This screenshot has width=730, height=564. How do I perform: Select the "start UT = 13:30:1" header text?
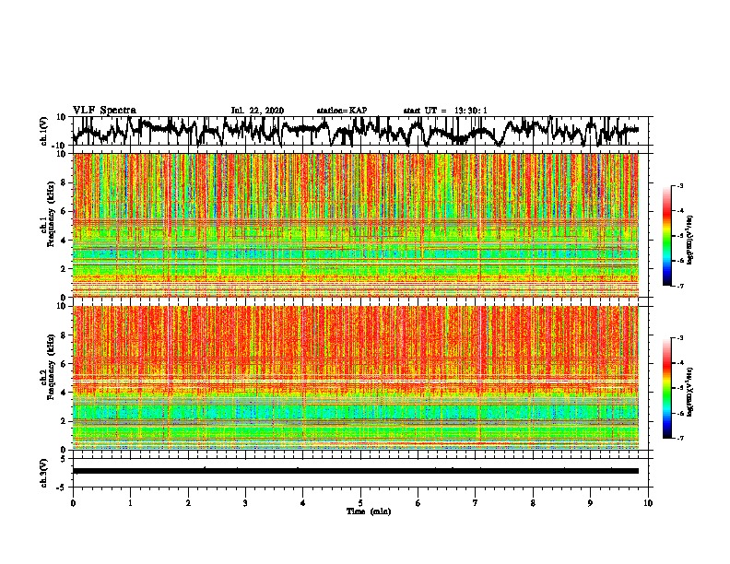(x=445, y=111)
